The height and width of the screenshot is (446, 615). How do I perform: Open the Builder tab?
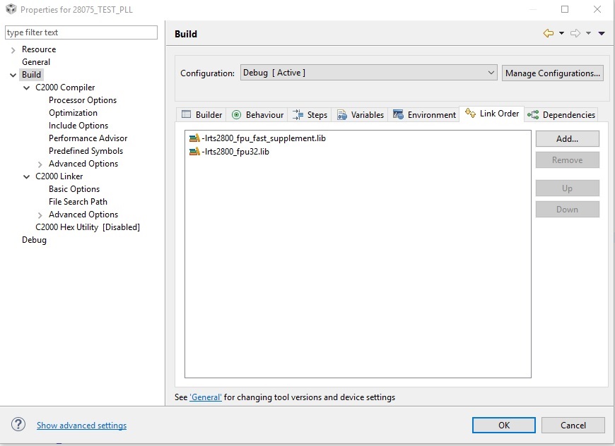[201, 115]
